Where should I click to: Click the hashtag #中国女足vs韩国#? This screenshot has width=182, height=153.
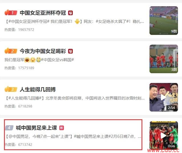coord(57,60)
